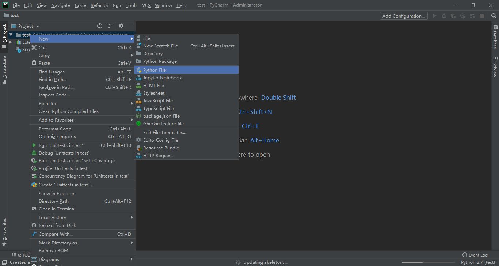Open the Event Log panel
The height and width of the screenshot is (266, 499).
pos(475,255)
